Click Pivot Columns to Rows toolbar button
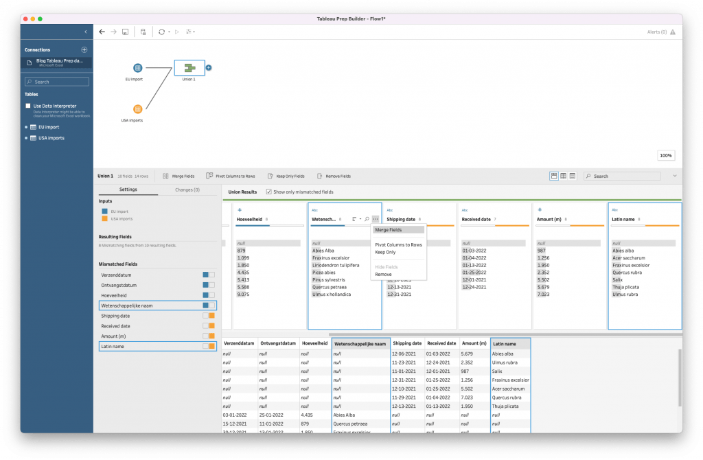The image size is (703, 460). [x=232, y=176]
